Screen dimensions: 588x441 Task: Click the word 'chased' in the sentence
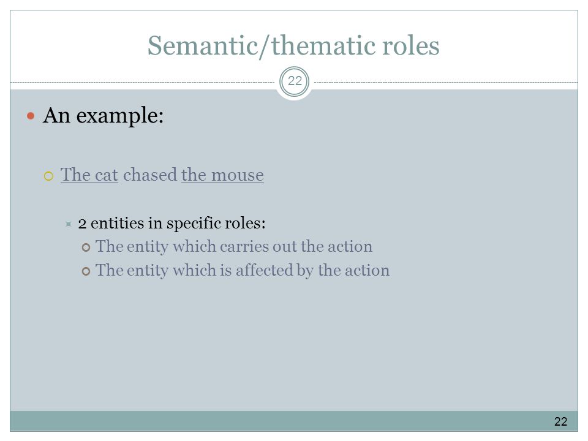coord(150,175)
